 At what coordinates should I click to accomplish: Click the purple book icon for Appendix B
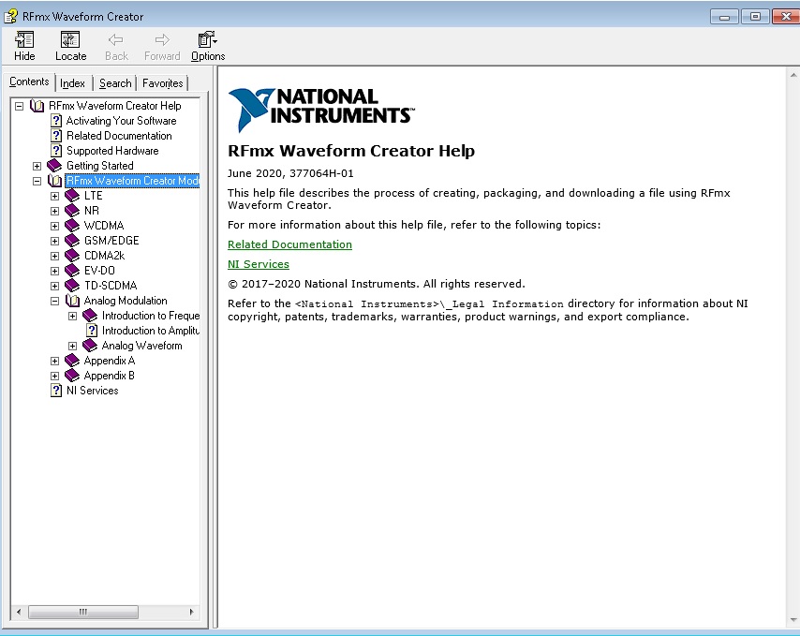coord(72,376)
